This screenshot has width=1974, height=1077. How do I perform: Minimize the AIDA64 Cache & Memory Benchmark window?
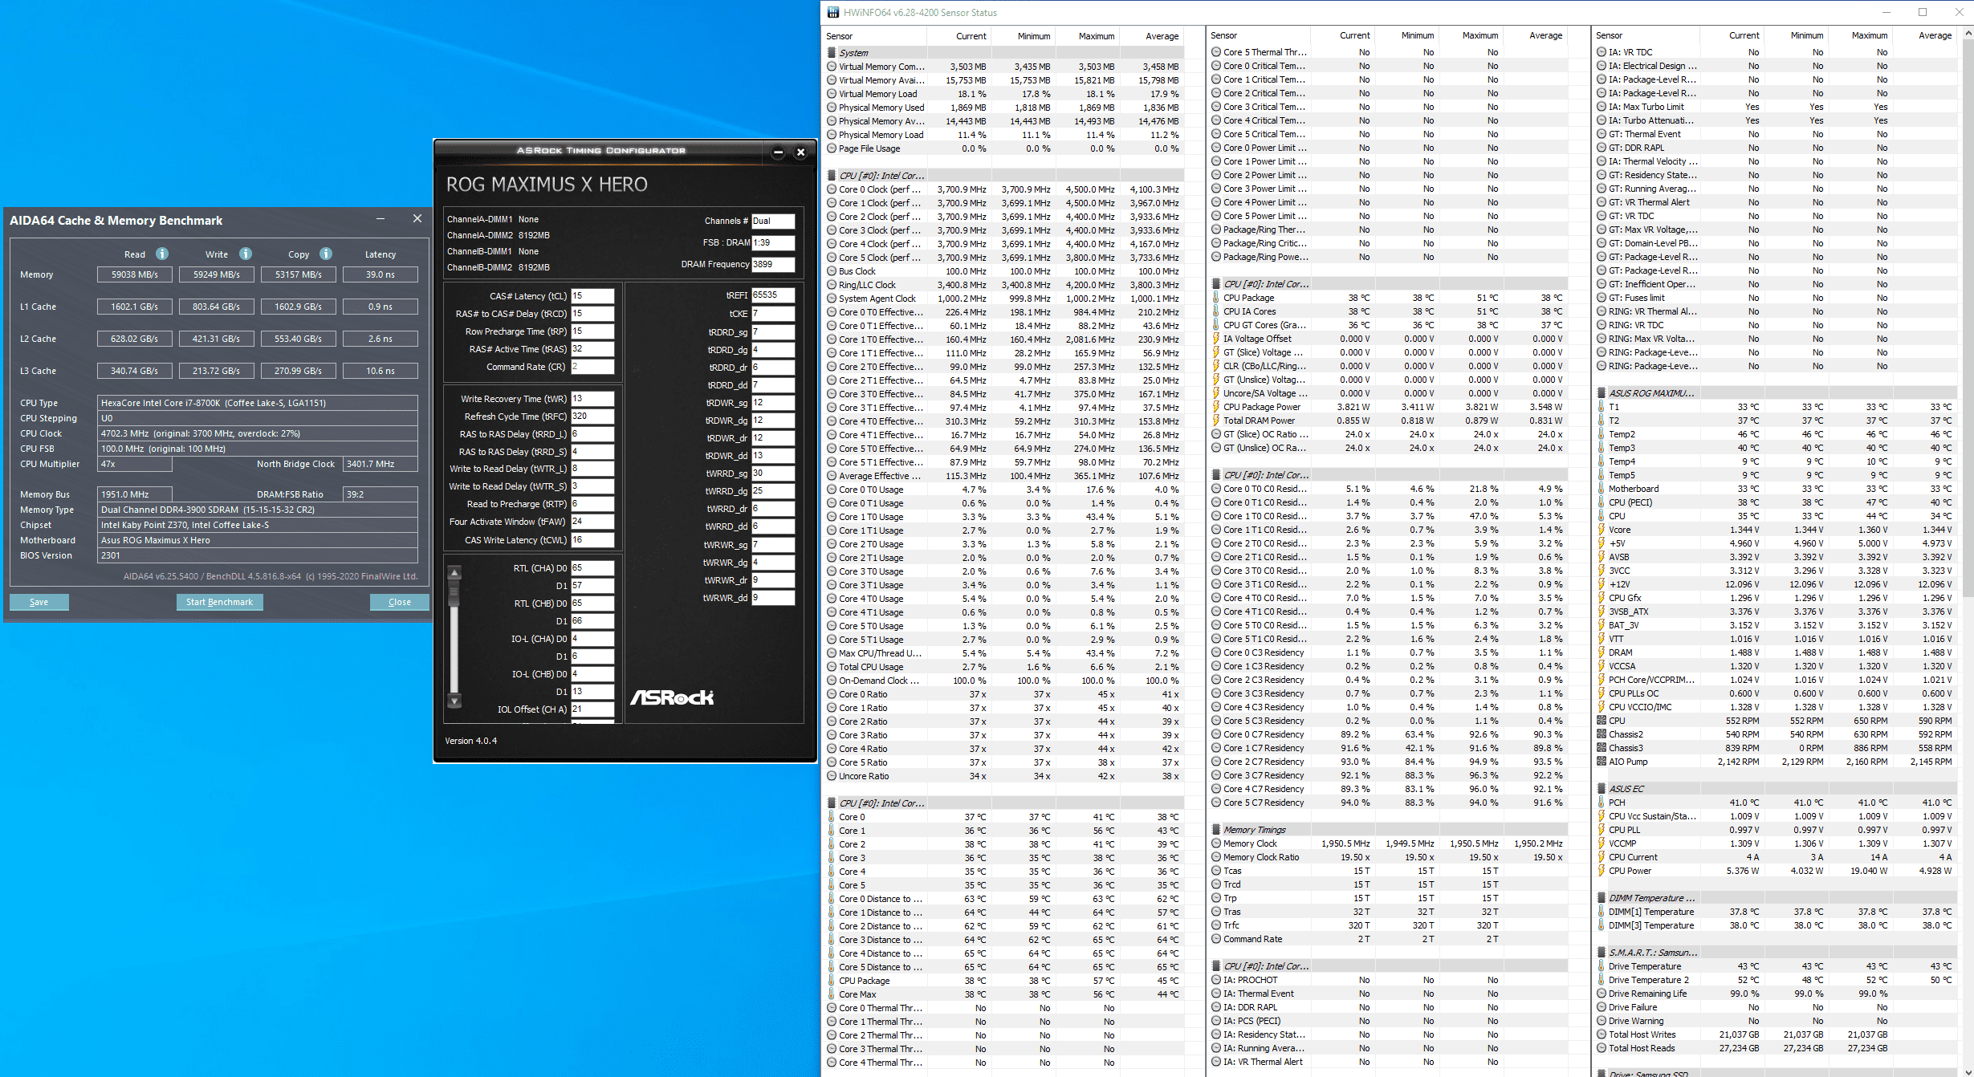click(381, 219)
